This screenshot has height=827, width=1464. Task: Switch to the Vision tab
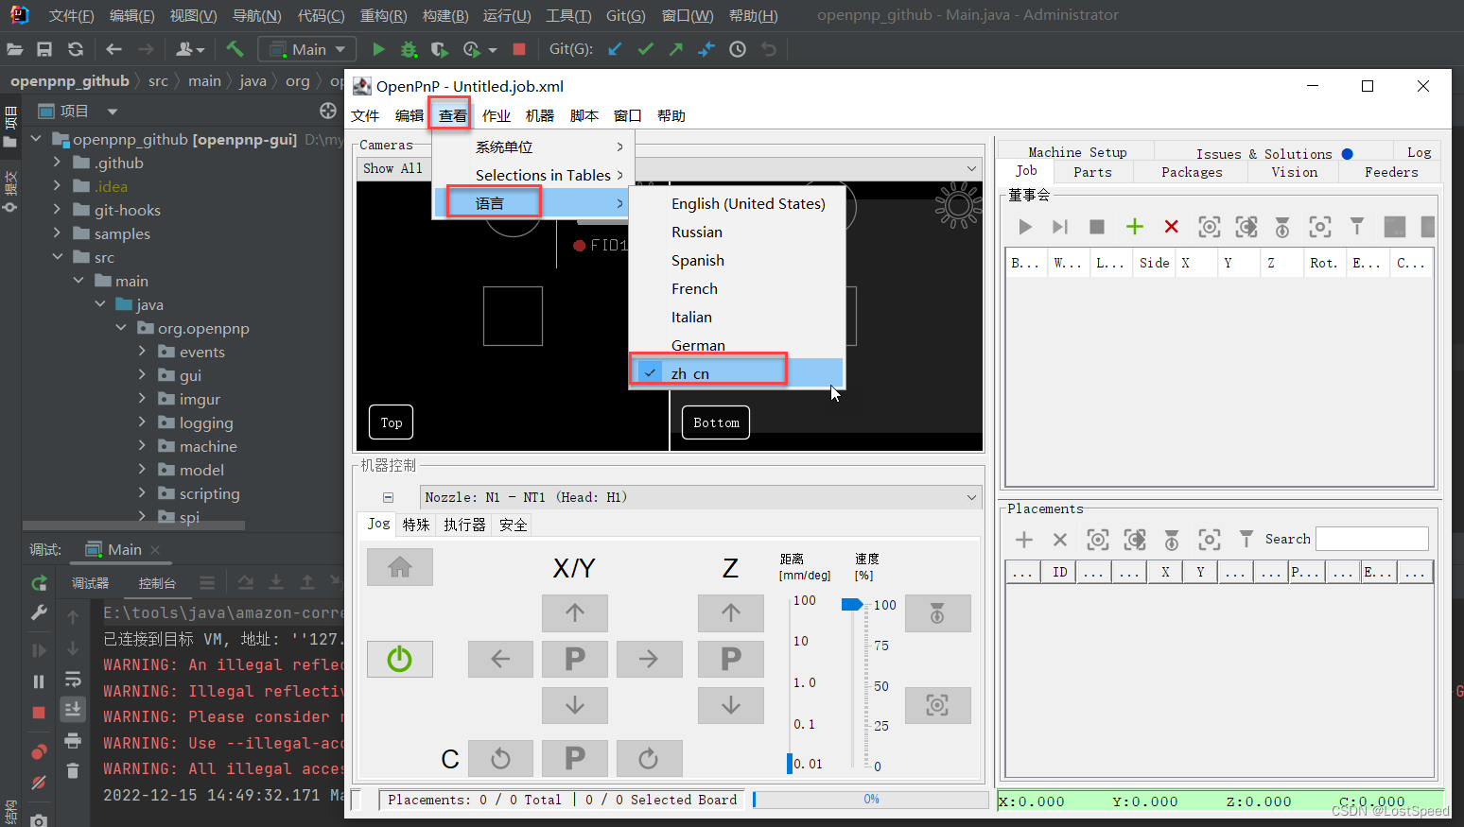tap(1294, 172)
